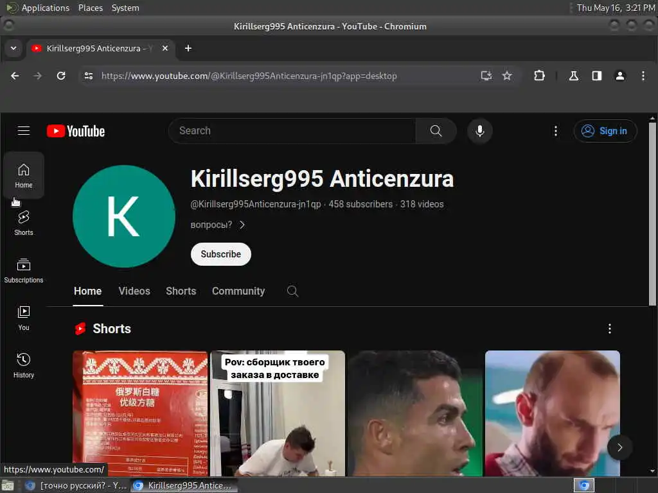The image size is (658, 493).
Task: Click the @Kirillserg995Anticenzura-jn1qp handle
Action: click(x=256, y=204)
